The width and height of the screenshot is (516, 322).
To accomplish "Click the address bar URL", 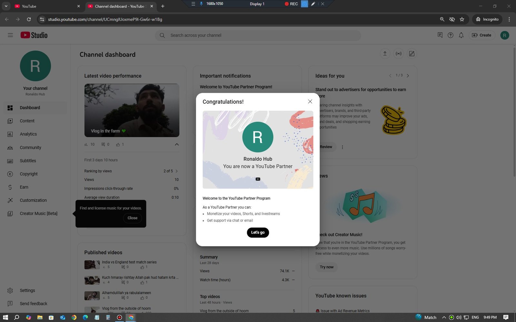I will coord(105,19).
